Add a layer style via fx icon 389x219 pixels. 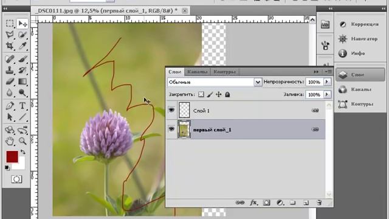click(x=253, y=203)
